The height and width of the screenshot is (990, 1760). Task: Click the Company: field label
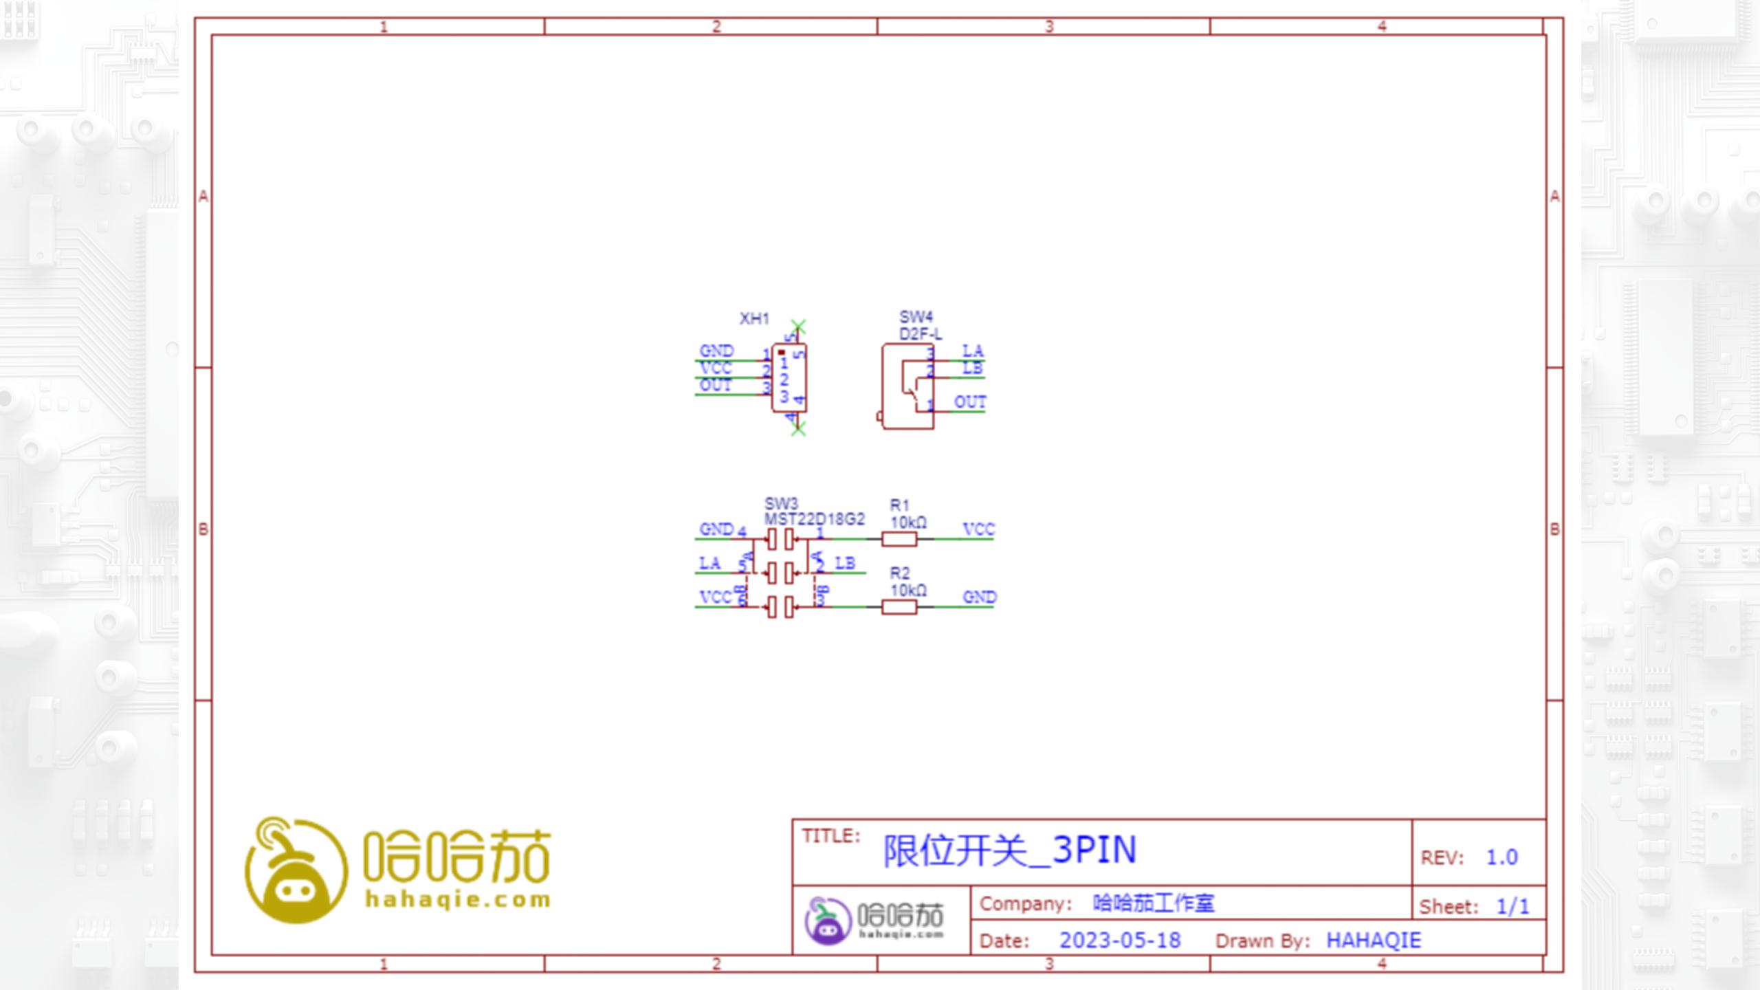(x=1026, y=903)
